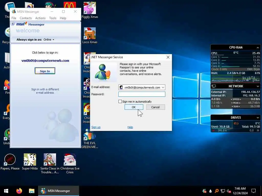This screenshot has height=196, width=262.
Task: Click the muted volume tray icon
Action: pos(229,191)
